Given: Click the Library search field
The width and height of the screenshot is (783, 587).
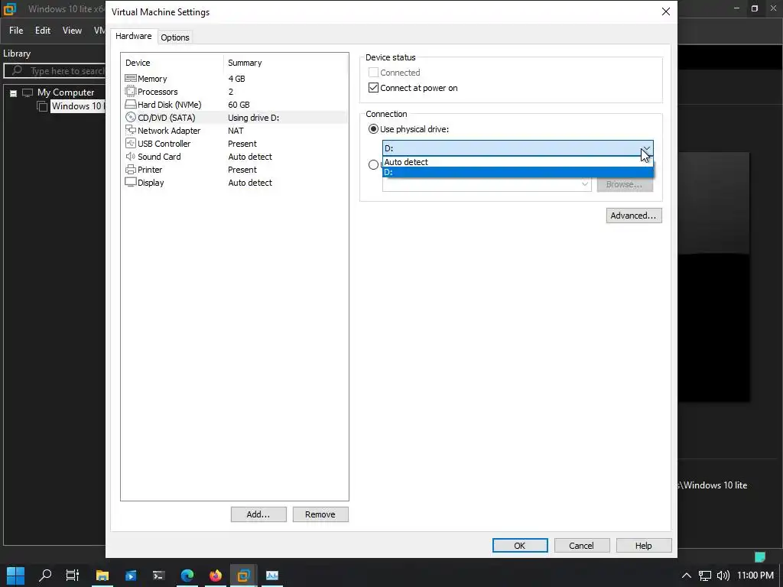Looking at the screenshot, I should click(55, 71).
